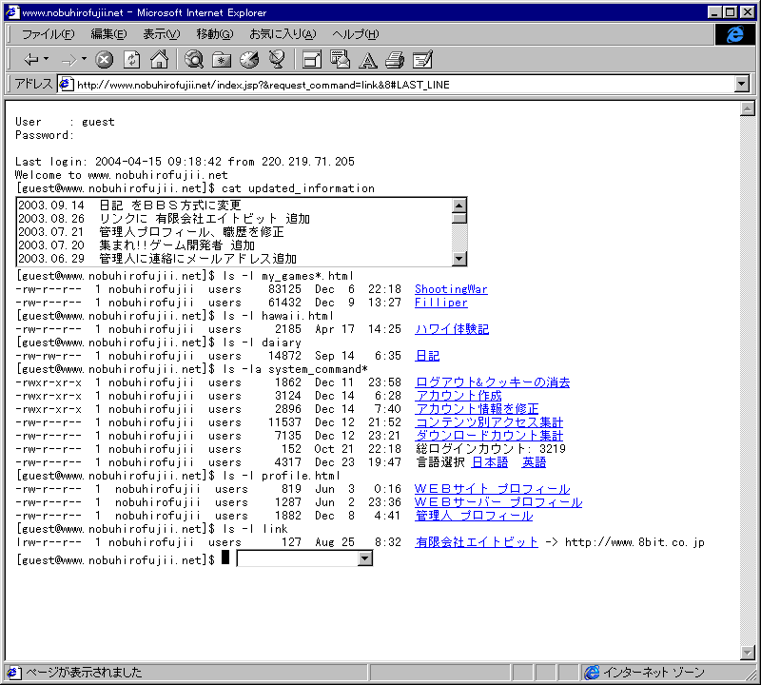This screenshot has width=761, height=685.
Task: Open the 移動(G) menu
Action: point(215,34)
